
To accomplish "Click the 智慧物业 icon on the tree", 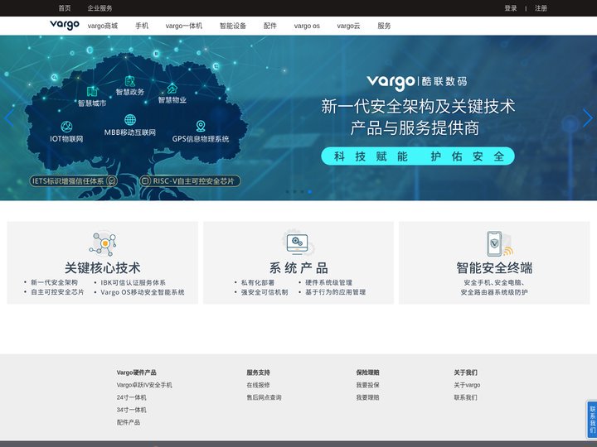I will pyautogui.click(x=172, y=89).
